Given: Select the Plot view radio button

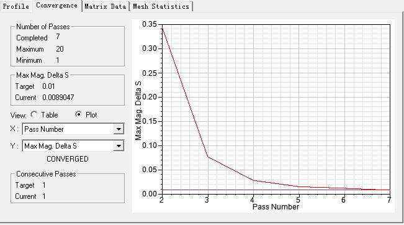Looking at the screenshot, I should 78,114.
